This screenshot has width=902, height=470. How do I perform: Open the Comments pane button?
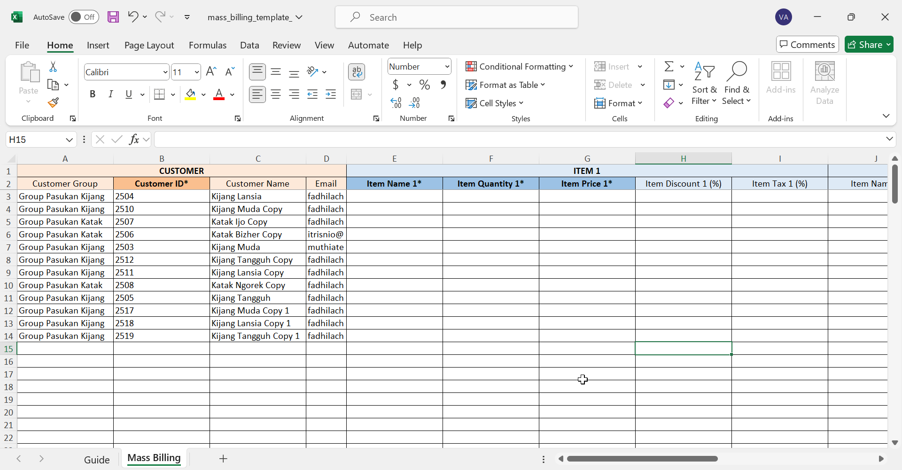click(807, 45)
